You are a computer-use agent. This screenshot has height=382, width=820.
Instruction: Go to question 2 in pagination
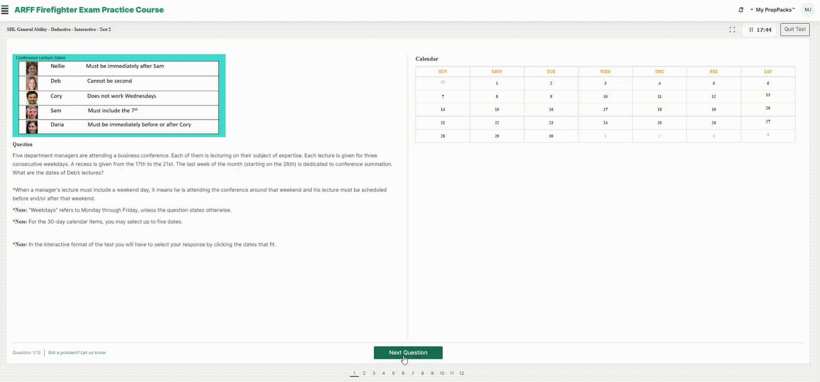pos(364,373)
